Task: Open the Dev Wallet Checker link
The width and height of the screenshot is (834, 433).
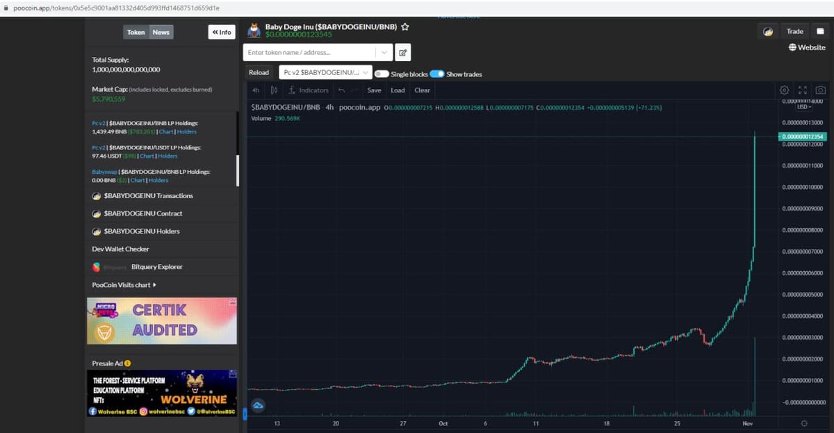Action: (120, 249)
